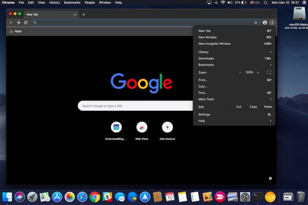The height and width of the screenshot is (205, 308).
Task: Open Slack from the dock
Action: pos(107,197)
